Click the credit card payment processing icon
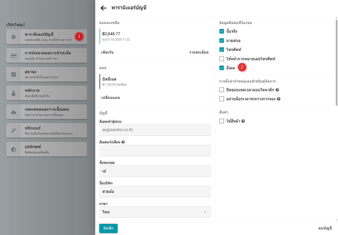Screen dimensions: 338x235 coord(13,56)
